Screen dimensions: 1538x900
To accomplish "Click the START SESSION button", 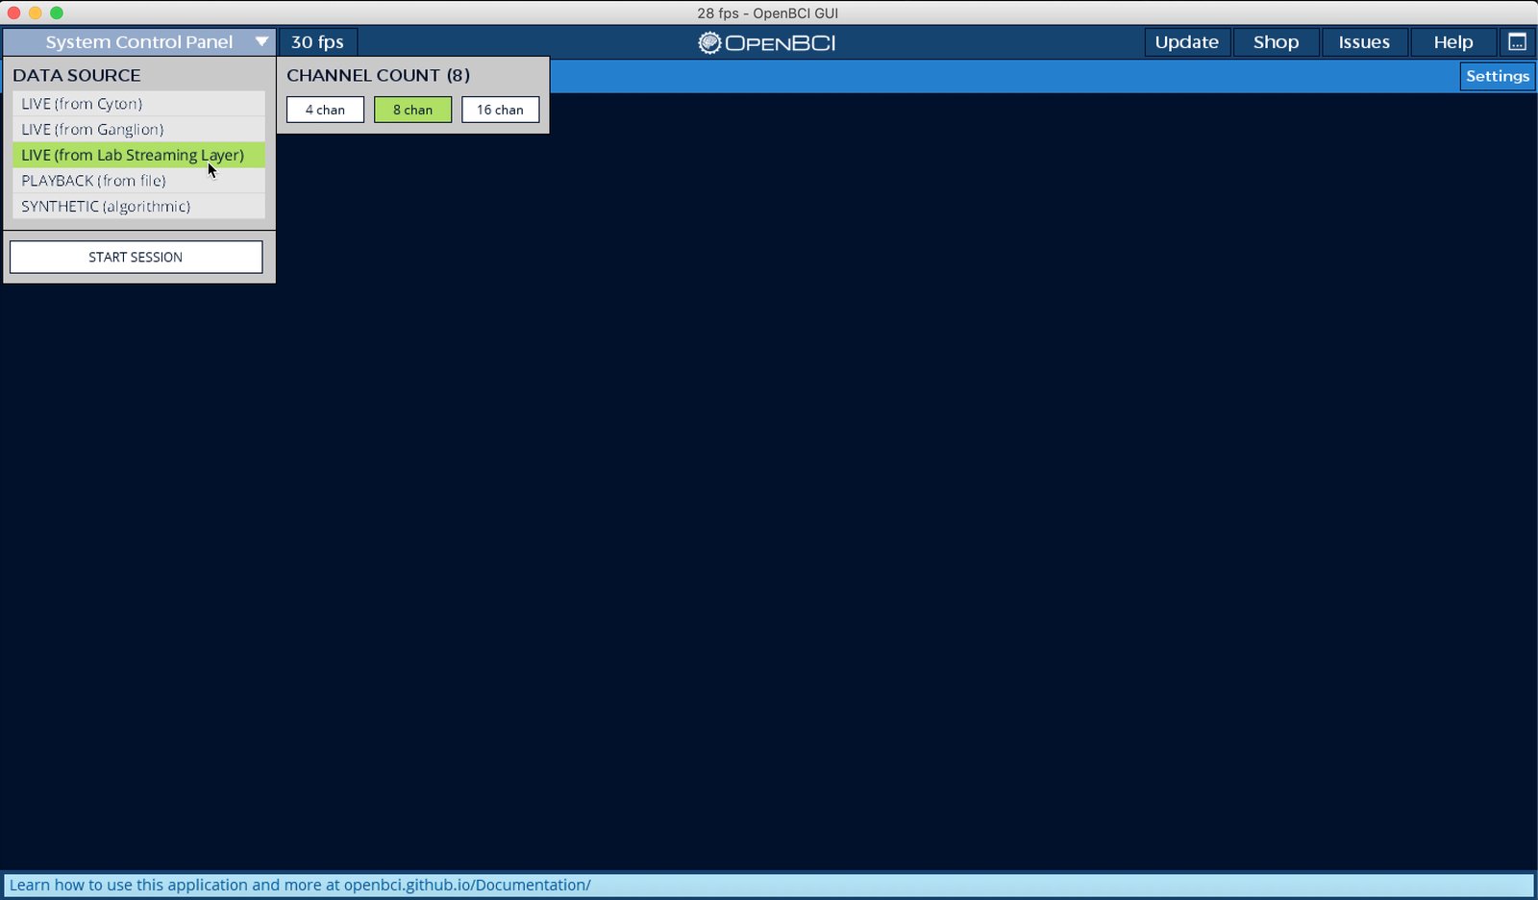I will tap(136, 257).
